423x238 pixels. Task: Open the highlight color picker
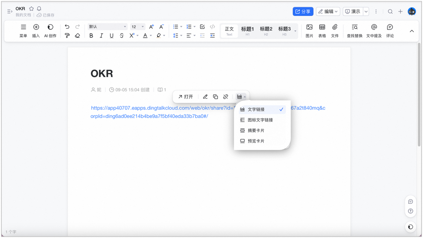coord(161,36)
